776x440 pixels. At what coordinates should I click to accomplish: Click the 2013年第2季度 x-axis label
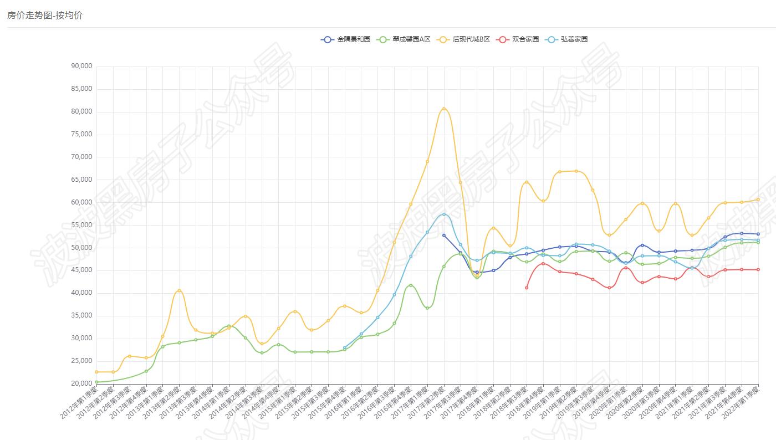click(162, 402)
